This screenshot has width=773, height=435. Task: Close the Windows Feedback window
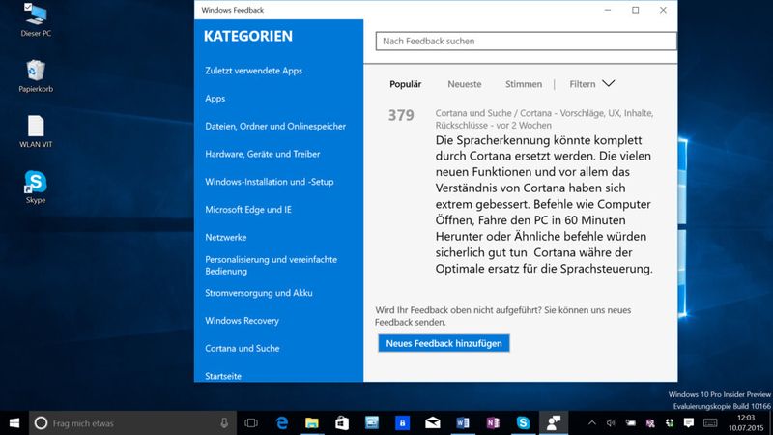663,10
